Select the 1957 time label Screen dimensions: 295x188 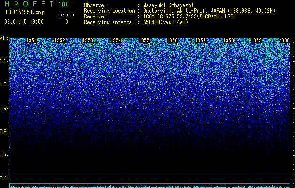200,40
